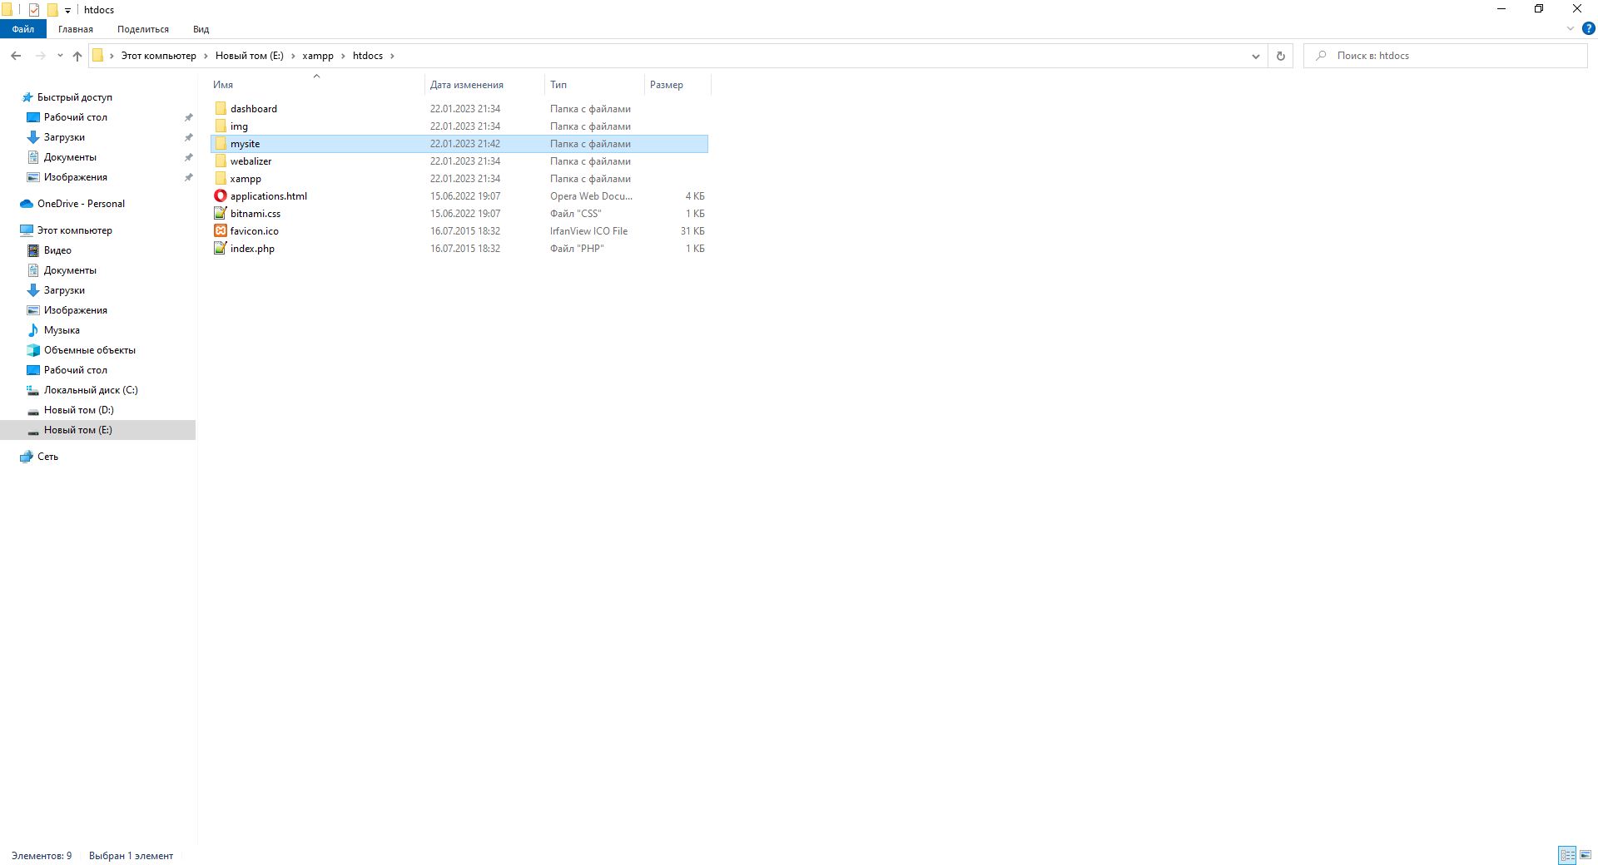Viewport: 1598px width, 865px height.
Task: Click the folder icon in address bar
Action: coord(98,56)
